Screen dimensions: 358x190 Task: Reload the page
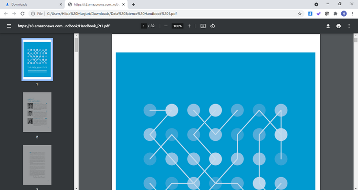pos(22,14)
